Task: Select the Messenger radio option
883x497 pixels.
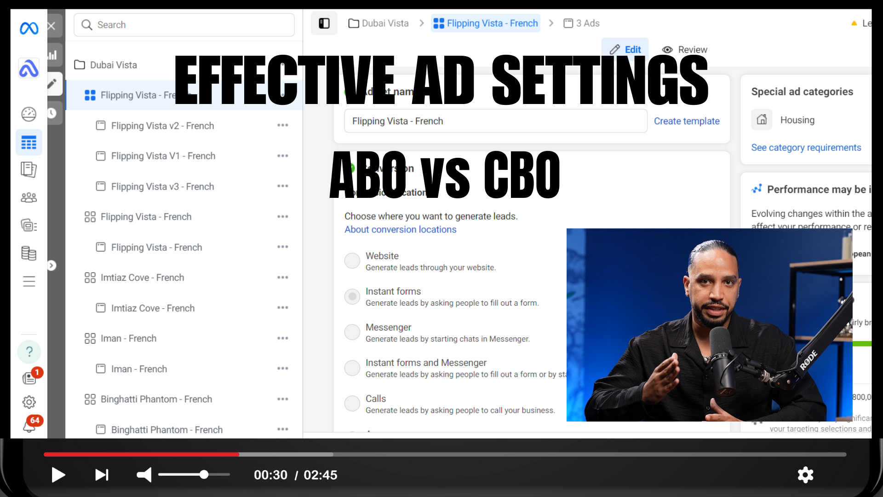Action: click(352, 332)
